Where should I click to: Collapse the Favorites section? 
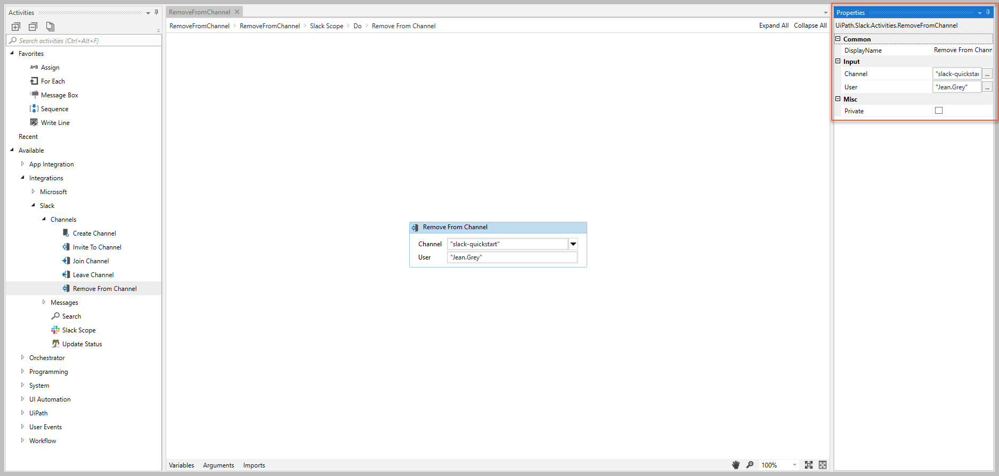(12, 53)
